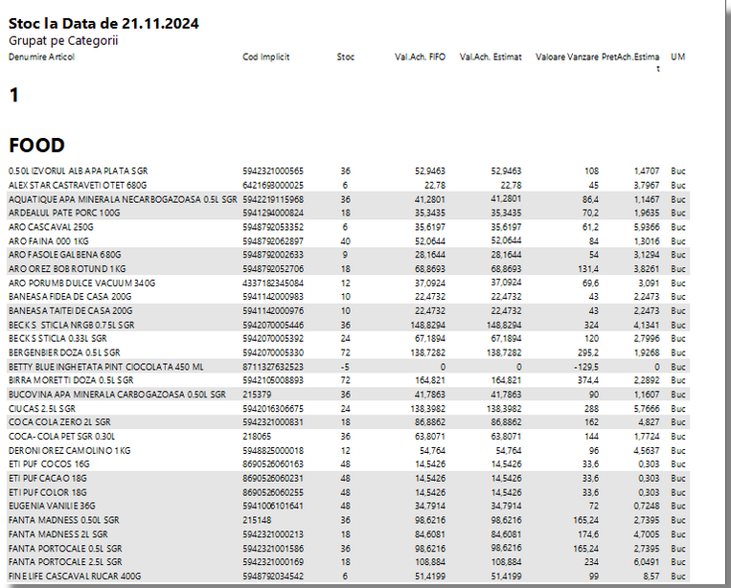
Task: Click ARDEALUL PATE PORC 100G item
Action: (64, 213)
